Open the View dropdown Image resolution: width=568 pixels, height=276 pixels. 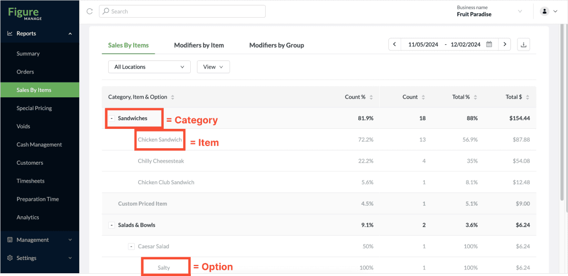214,67
